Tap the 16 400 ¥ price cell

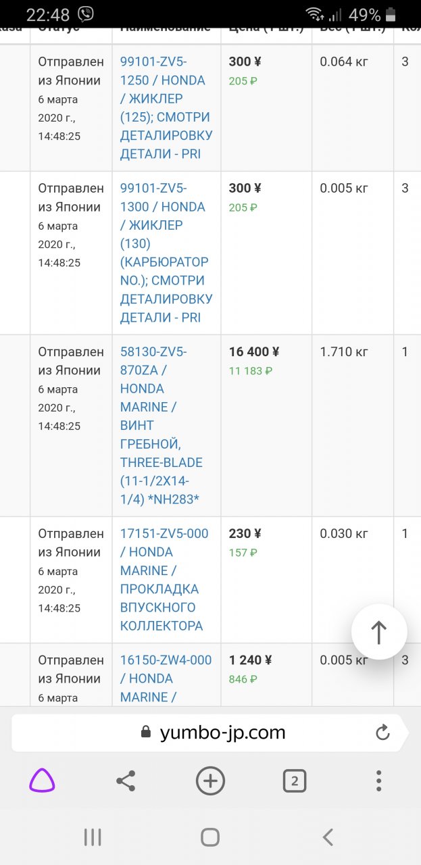coord(254,352)
